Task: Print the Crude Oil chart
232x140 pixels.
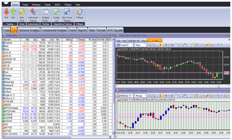Action: coord(181,45)
